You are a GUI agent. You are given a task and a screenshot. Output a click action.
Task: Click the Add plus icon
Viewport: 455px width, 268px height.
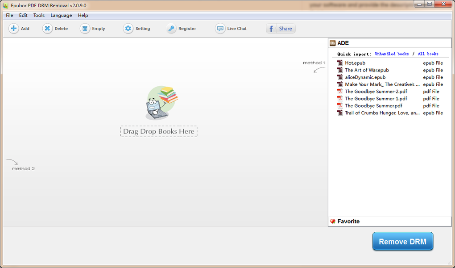click(x=13, y=29)
